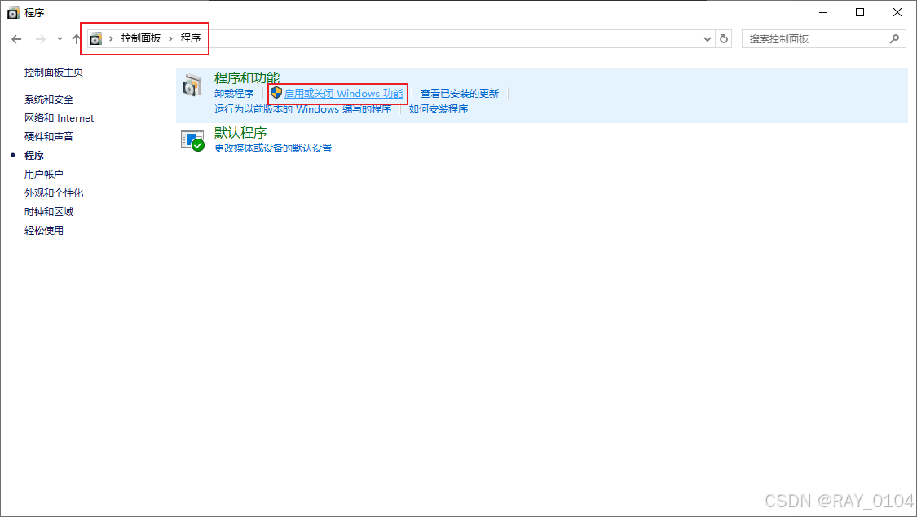Go up one level with the up arrow
The height and width of the screenshot is (517, 917).
coord(76,39)
